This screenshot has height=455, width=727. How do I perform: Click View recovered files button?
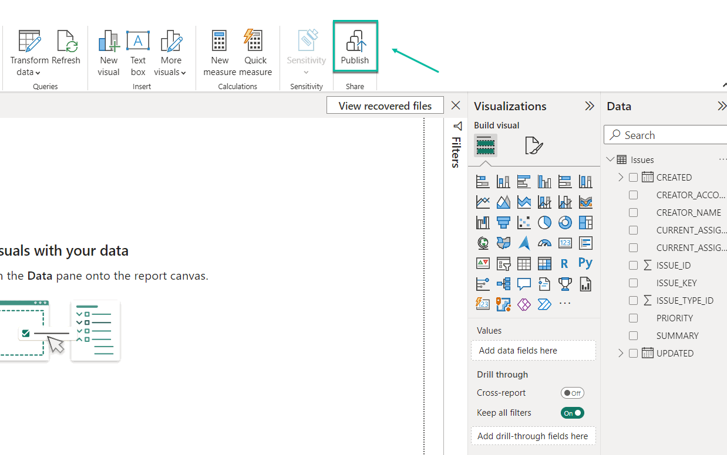tap(385, 106)
